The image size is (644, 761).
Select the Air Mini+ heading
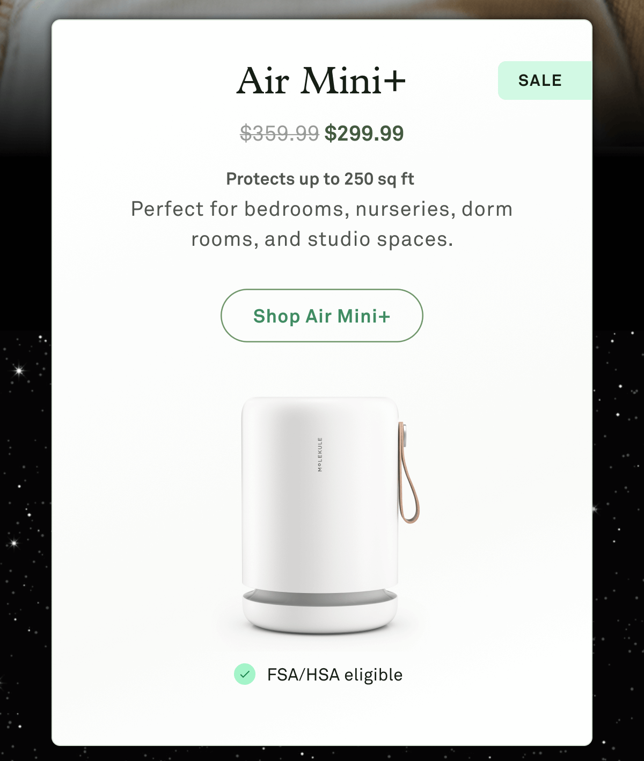321,81
